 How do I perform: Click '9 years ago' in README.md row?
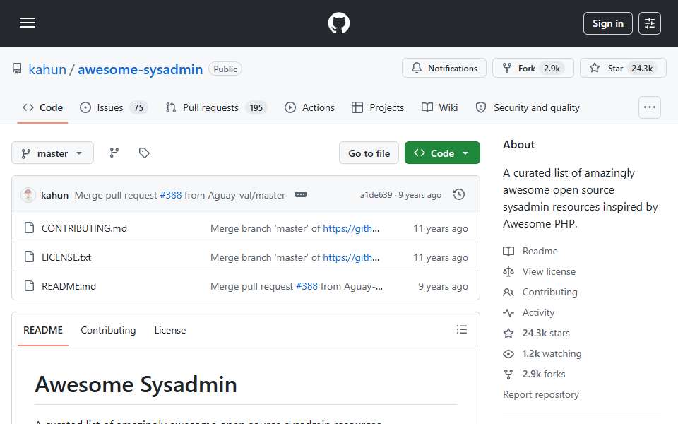[x=443, y=286]
